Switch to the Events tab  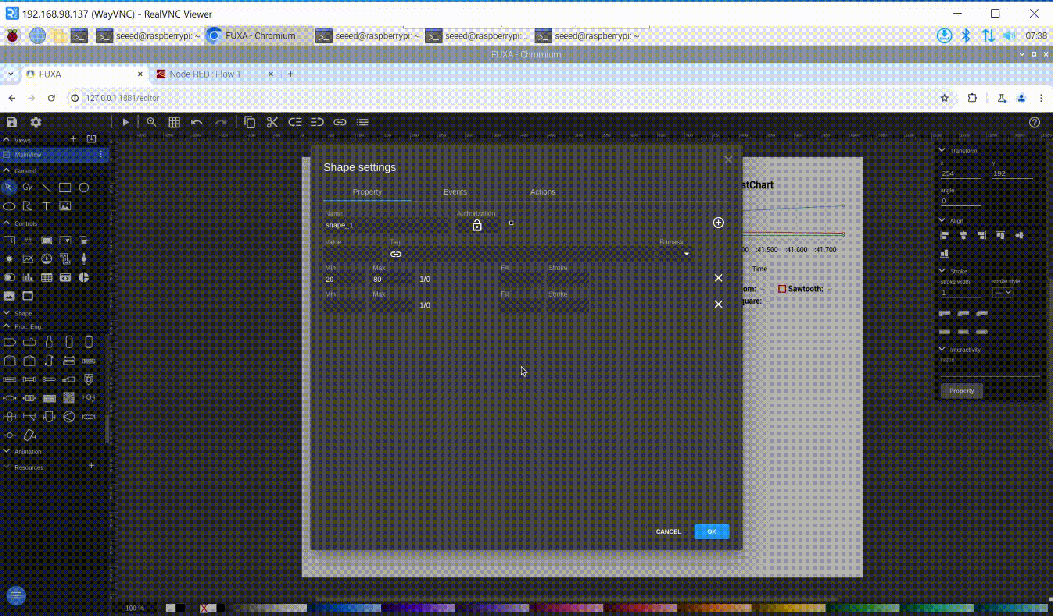pyautogui.click(x=455, y=192)
